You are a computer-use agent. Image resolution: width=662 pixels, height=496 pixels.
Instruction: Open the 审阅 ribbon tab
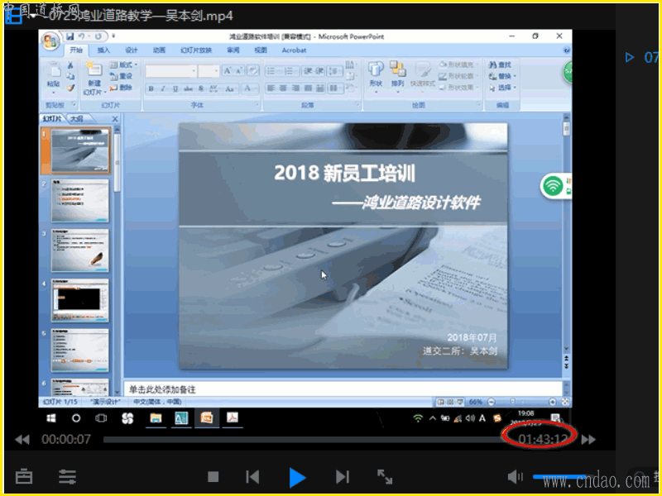click(233, 50)
